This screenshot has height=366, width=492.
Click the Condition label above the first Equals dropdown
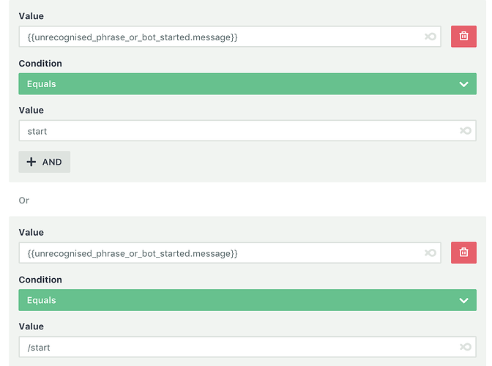tap(40, 64)
